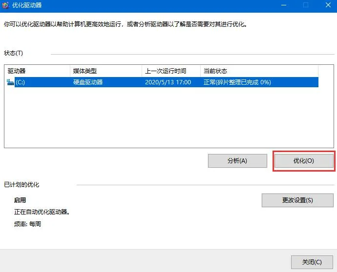Click the 关闭(C) close button

coord(312,262)
